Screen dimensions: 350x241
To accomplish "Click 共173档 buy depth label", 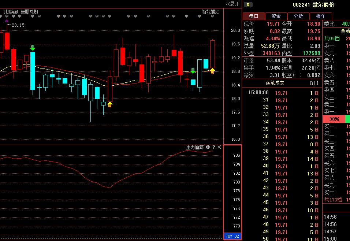I will click(x=333, y=200).
